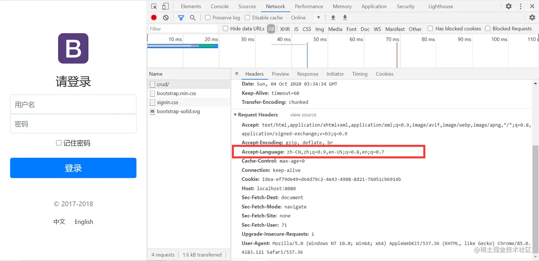Check the Blocked Requests checkbox
Viewport: 539px width, 261px height.
pyautogui.click(x=488, y=29)
